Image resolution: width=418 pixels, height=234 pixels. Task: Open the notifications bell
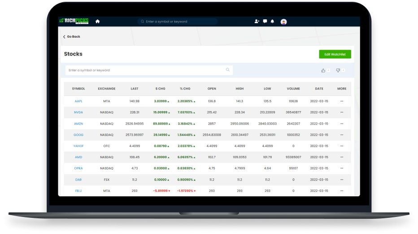[272, 22]
